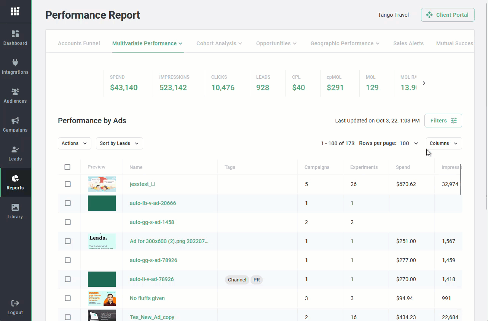Click the No fluffs given ad thumbnail
This screenshot has width=488, height=321.
[102, 298]
